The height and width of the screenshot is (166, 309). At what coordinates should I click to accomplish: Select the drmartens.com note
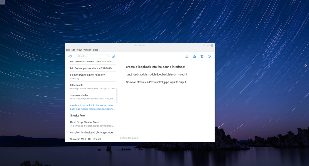coord(93,62)
